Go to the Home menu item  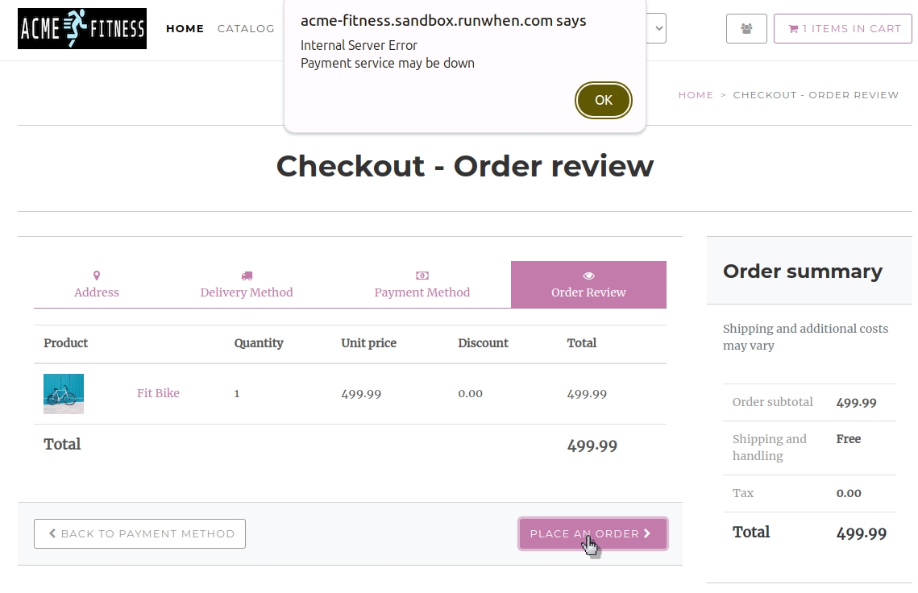[185, 29]
